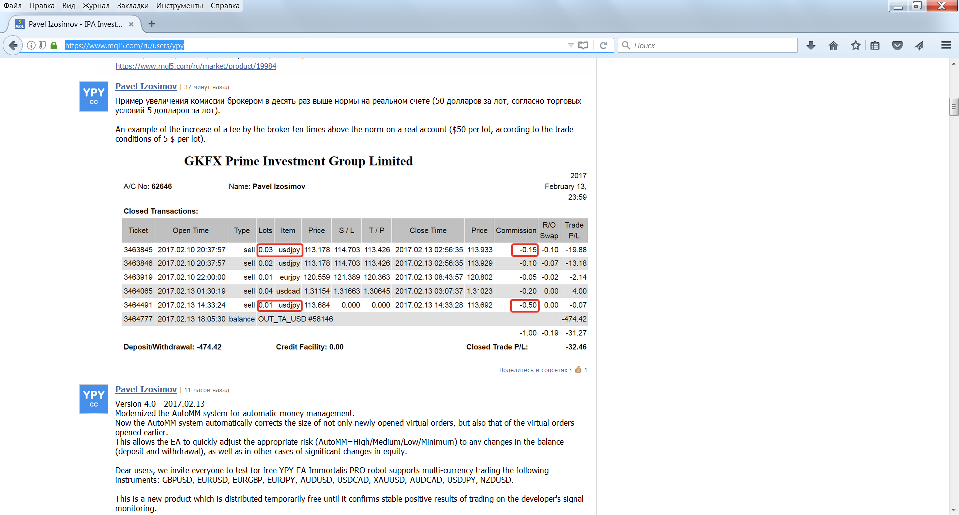
Task: Open the hamburger browser menu
Action: [x=946, y=45]
